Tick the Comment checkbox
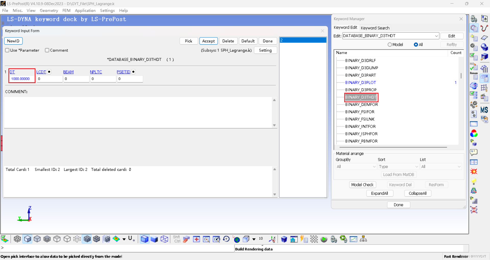 (47, 50)
